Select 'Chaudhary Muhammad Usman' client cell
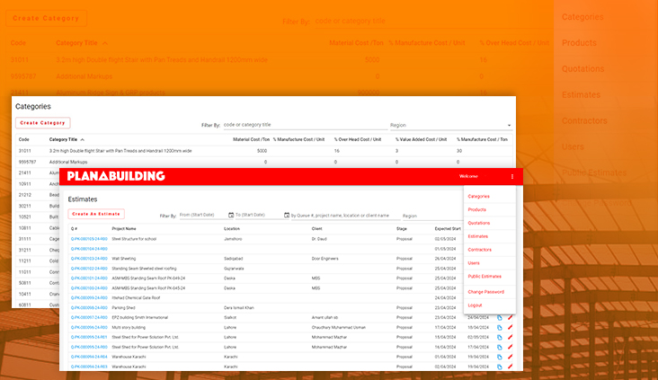The width and height of the screenshot is (658, 380). 338,328
